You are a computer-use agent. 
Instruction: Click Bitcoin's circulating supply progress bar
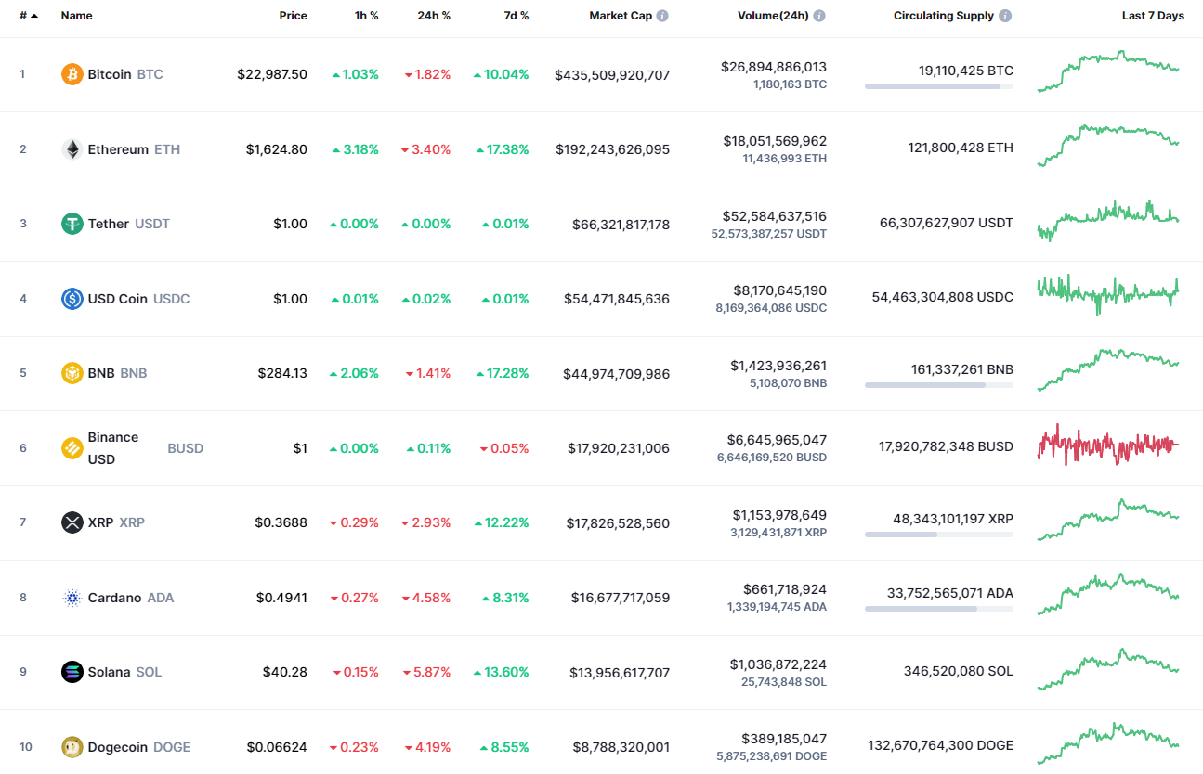click(x=938, y=86)
